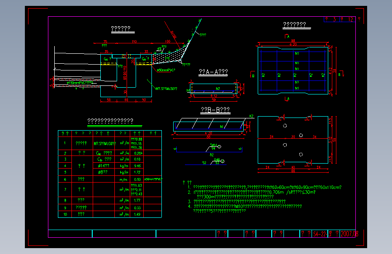392x254 pixels.
Task: Select circled bar mark beside "5ø14"
Action: [219, 147]
